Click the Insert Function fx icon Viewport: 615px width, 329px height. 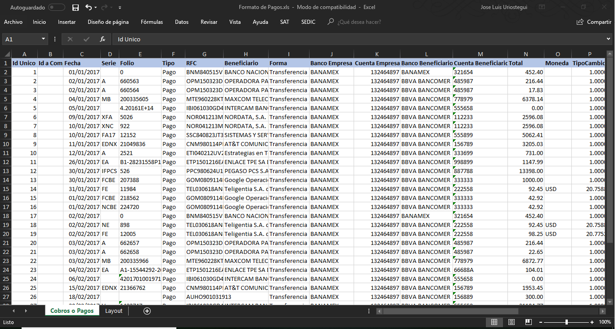pos(102,39)
